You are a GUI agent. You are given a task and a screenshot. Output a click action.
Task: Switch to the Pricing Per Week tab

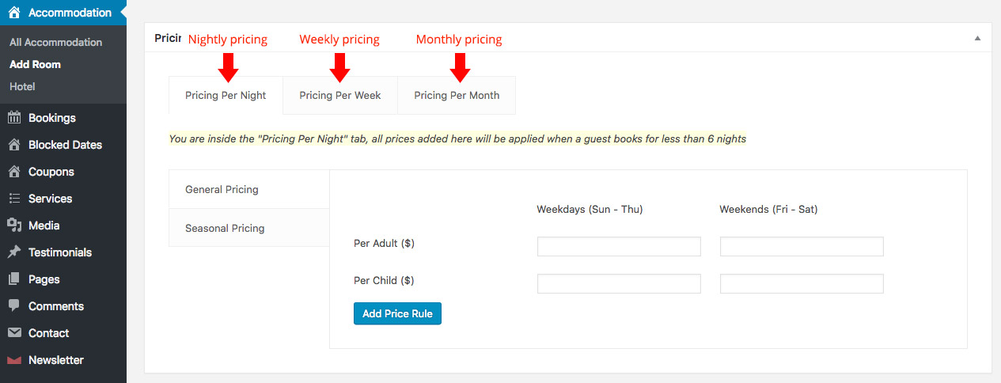pyautogui.click(x=339, y=96)
